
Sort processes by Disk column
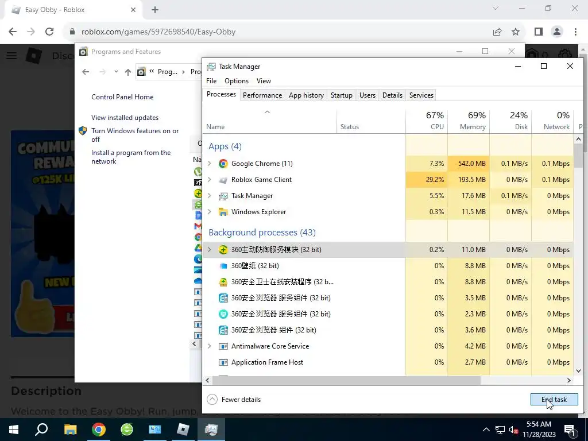[x=510, y=121]
